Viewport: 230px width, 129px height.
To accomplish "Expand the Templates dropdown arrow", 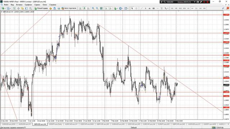I will tap(128, 9).
